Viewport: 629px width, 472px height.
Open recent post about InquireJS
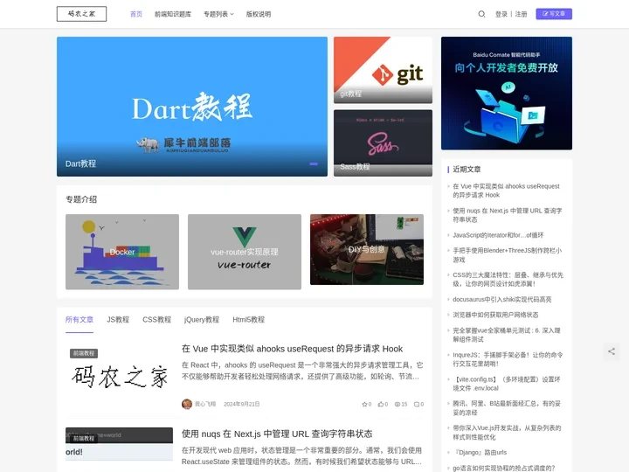(508, 359)
